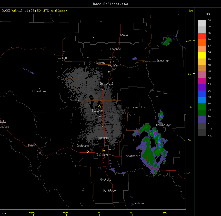Click the yellow V marker northeast of Calgary
The height and width of the screenshot is (216, 221).
(x=110, y=150)
